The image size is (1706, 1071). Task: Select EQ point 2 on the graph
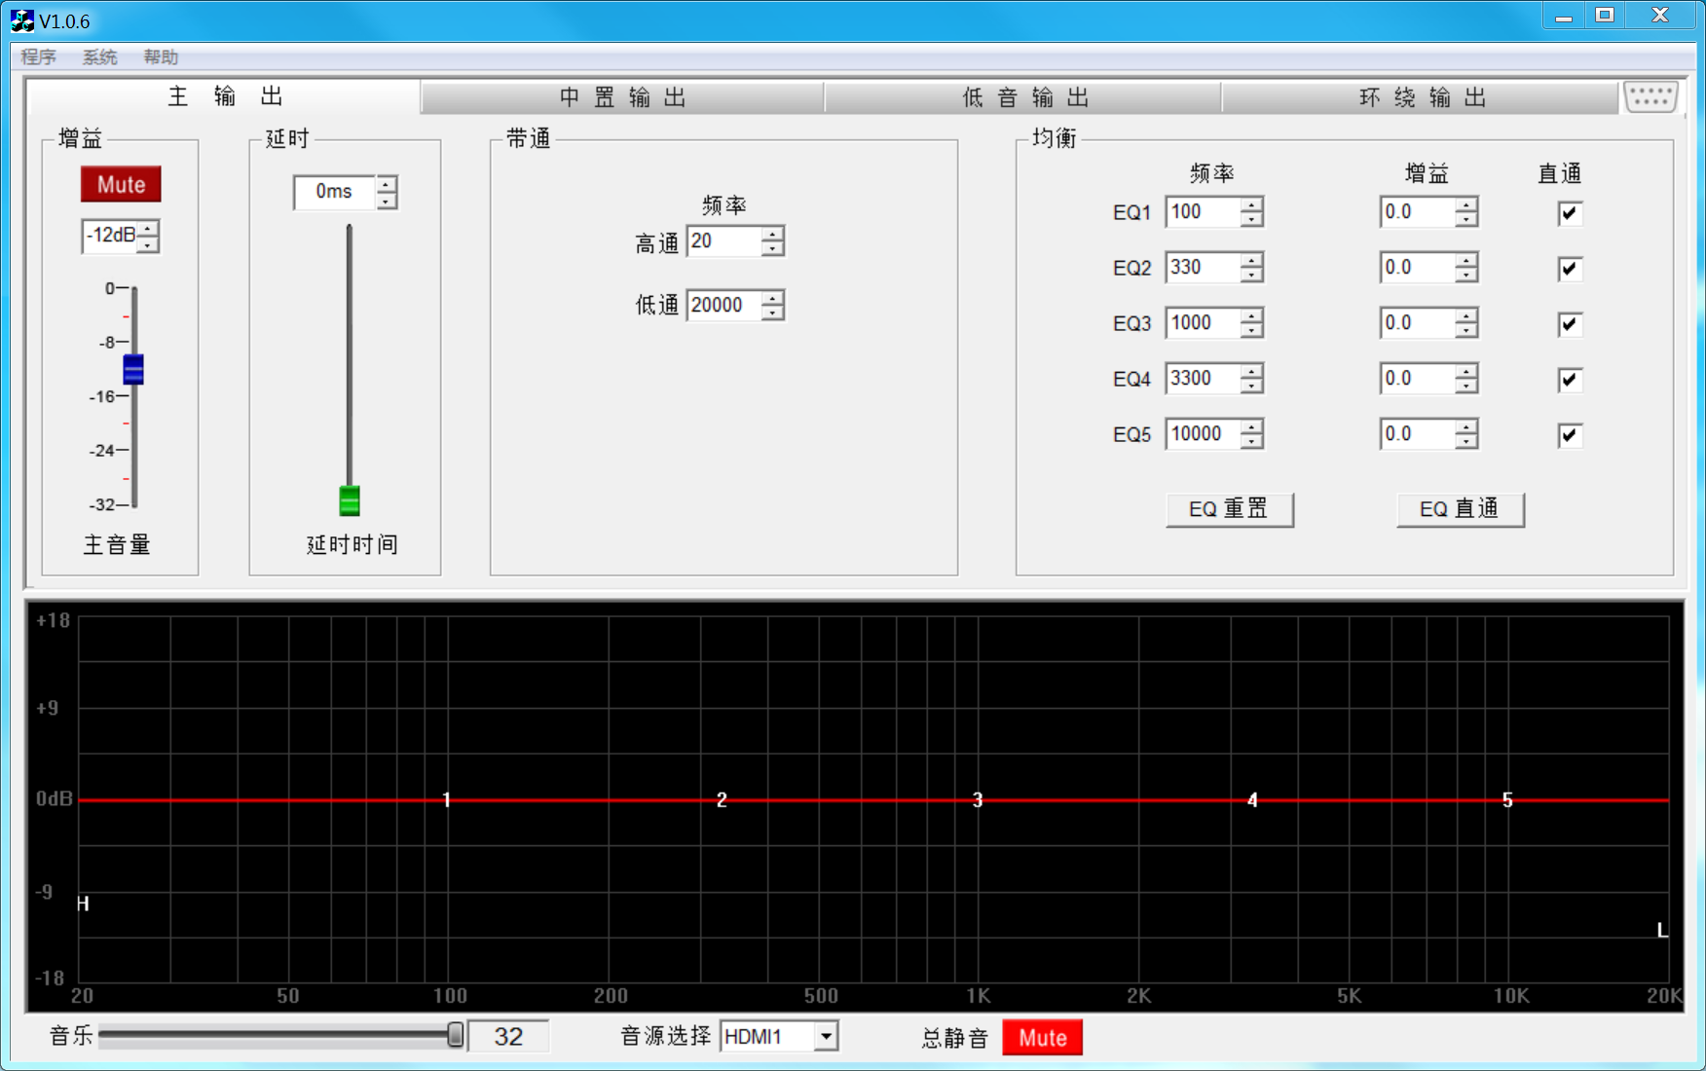(722, 800)
